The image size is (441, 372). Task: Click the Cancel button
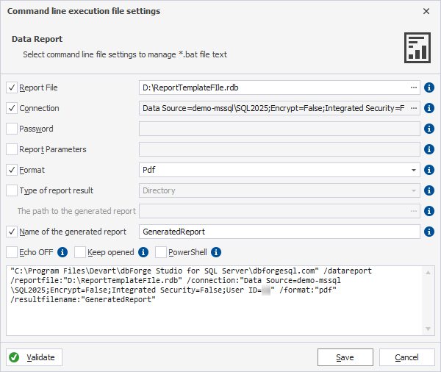click(406, 357)
